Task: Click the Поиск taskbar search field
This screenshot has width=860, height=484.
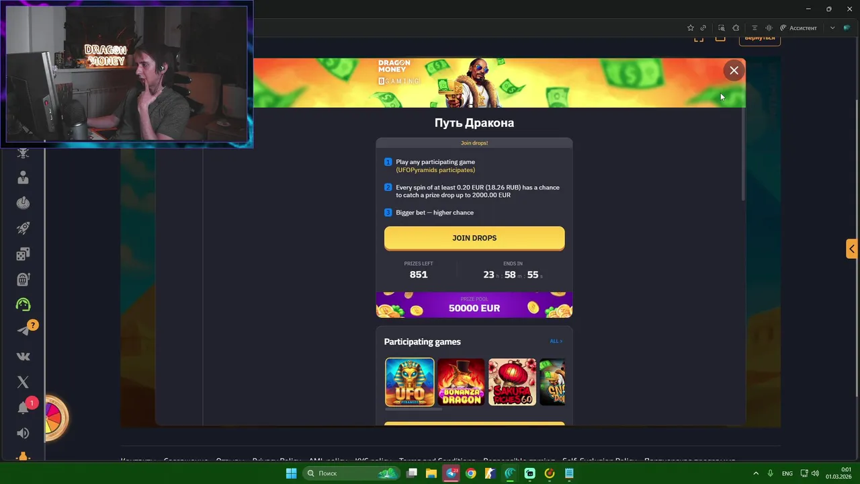Action: (x=351, y=473)
